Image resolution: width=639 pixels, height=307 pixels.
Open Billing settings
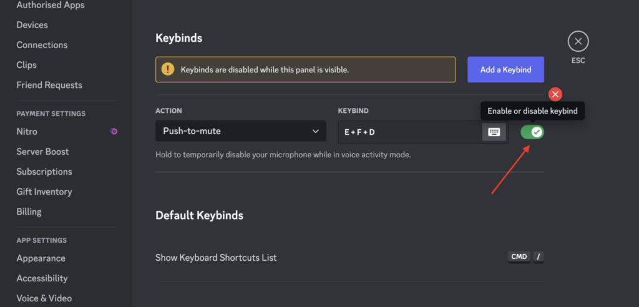[29, 212]
